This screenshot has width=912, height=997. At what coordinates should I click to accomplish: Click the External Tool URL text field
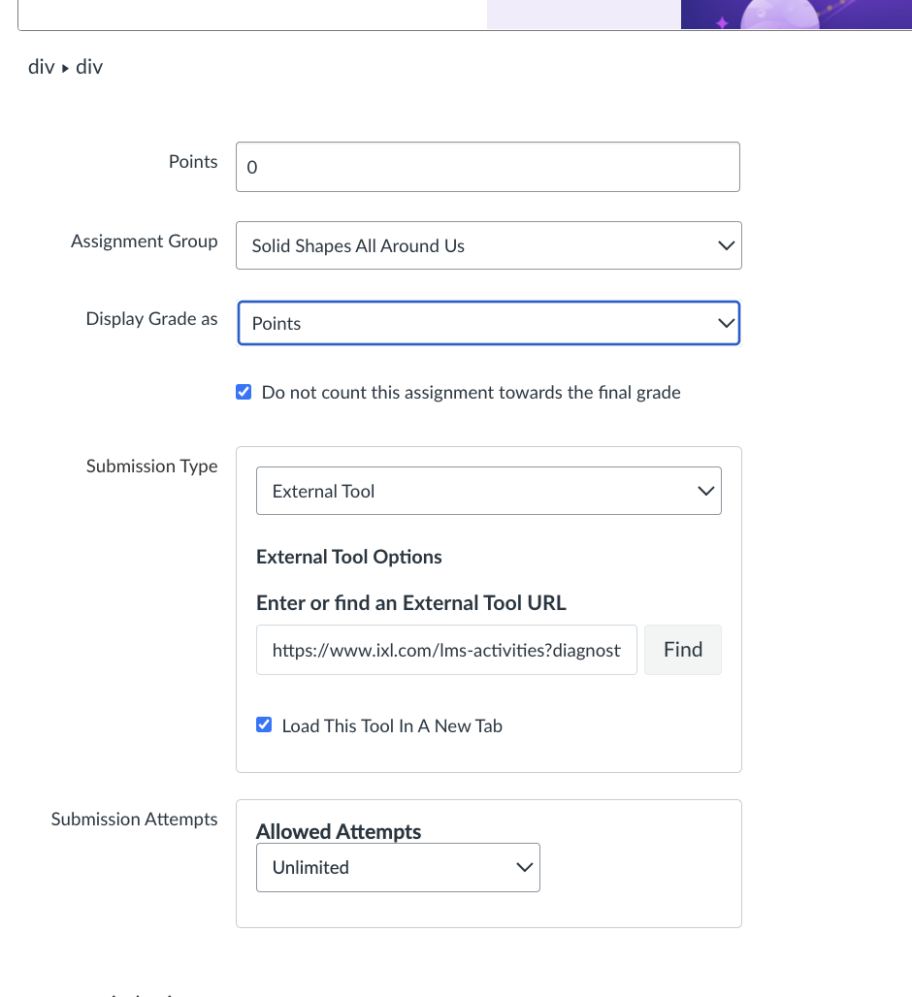pos(446,650)
